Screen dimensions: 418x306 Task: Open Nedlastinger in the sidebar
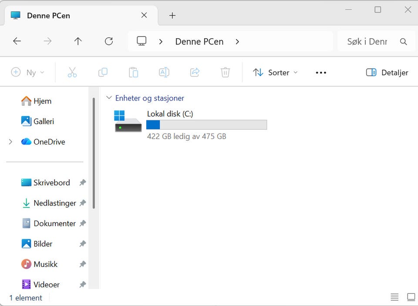click(55, 203)
